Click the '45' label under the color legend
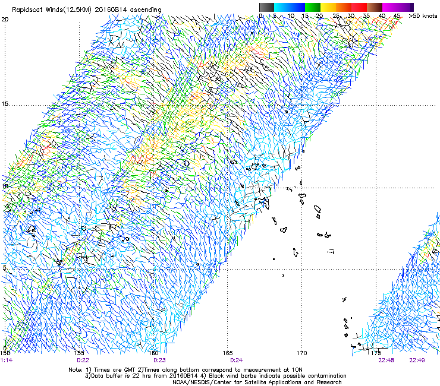 (397, 16)
